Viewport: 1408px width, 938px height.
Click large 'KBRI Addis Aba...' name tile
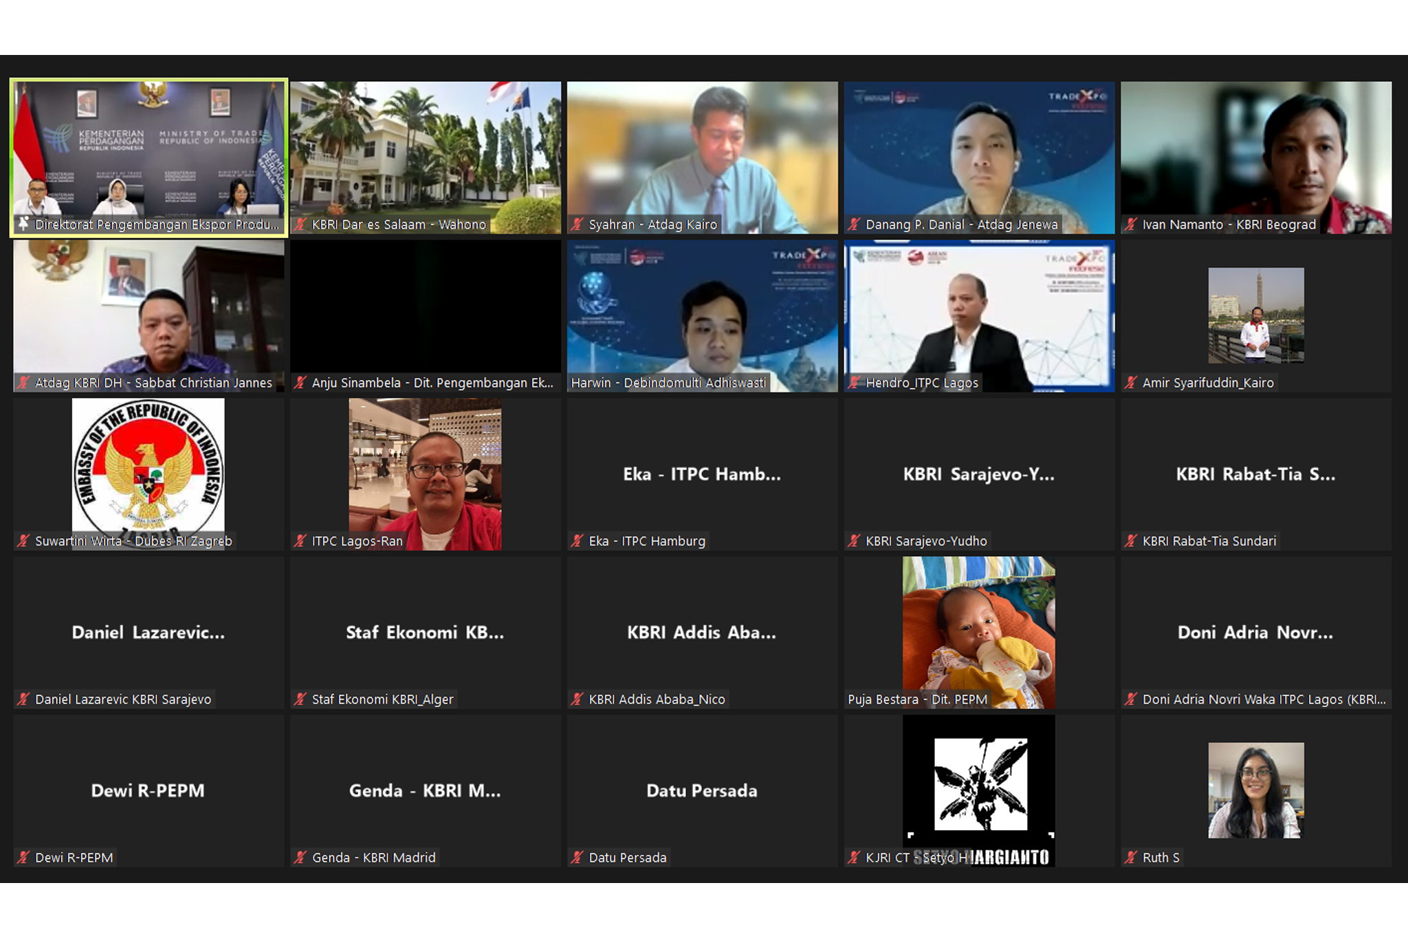point(703,632)
